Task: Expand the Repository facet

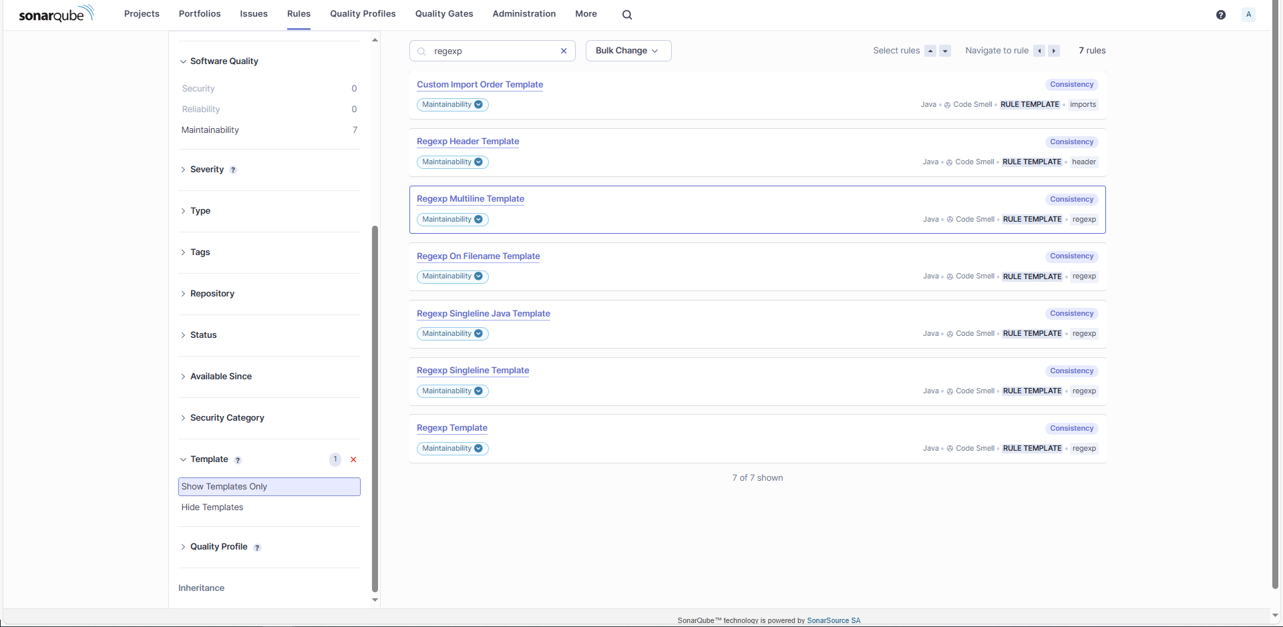Action: click(208, 294)
